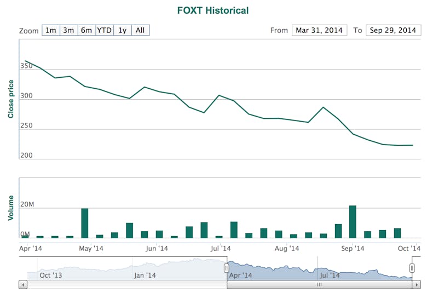Set zoom range to 3m
The width and height of the screenshot is (427, 298).
[x=68, y=30]
